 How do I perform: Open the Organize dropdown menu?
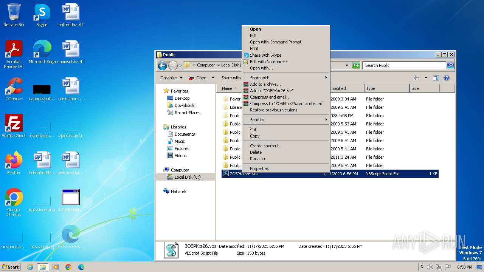[x=171, y=78]
